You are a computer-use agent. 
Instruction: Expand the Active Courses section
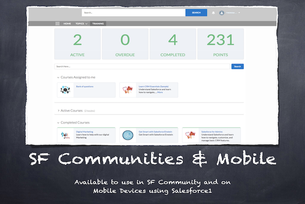(58, 111)
